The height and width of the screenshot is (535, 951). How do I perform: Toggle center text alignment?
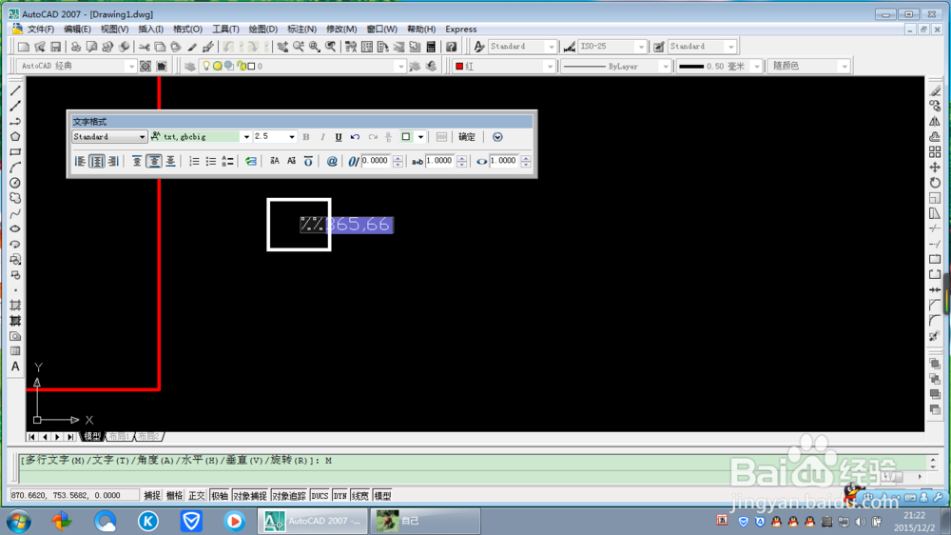click(x=97, y=161)
